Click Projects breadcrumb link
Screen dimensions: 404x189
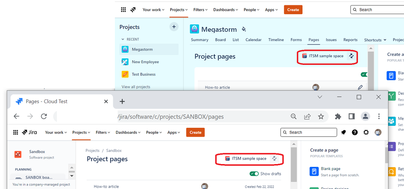tap(92, 150)
